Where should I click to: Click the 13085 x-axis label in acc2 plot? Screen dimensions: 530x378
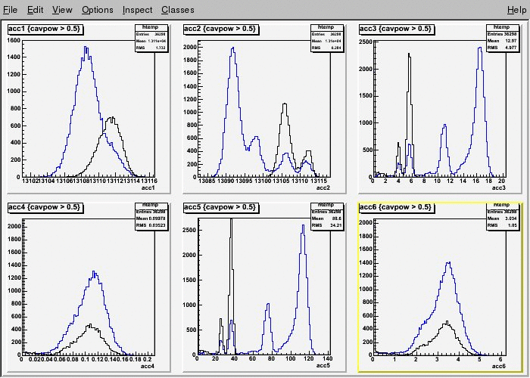pyautogui.click(x=207, y=181)
